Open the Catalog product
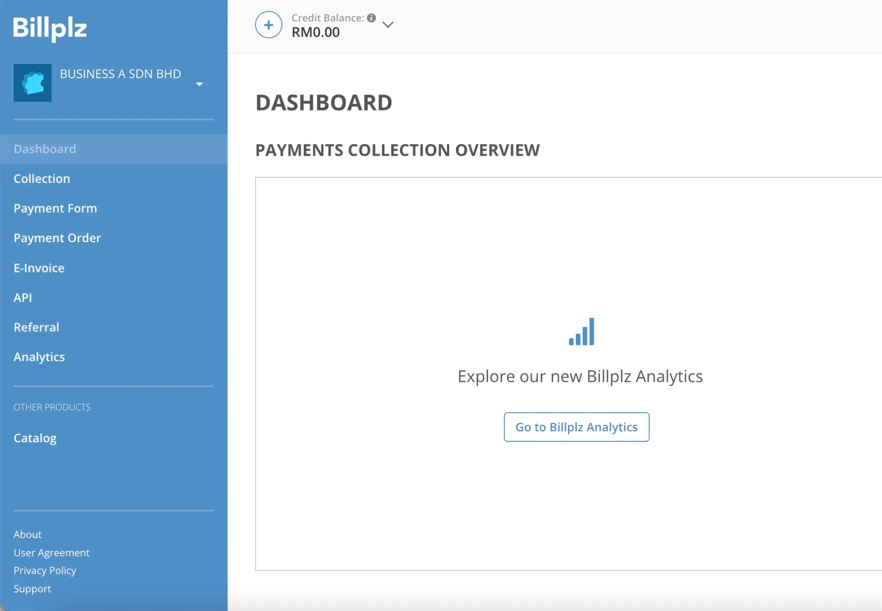The image size is (882, 611). (114, 438)
